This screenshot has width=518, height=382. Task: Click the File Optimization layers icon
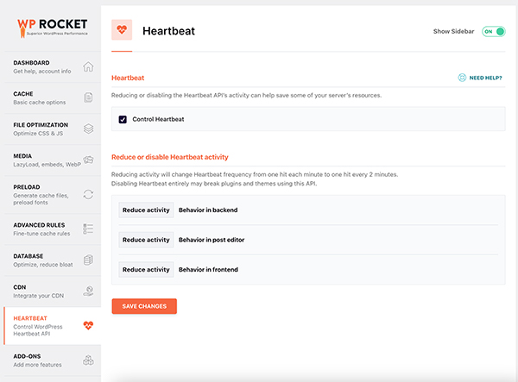[87, 129]
